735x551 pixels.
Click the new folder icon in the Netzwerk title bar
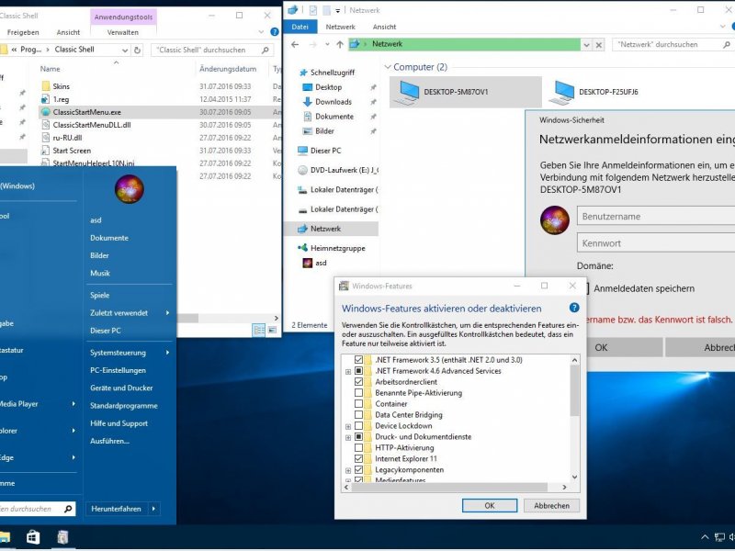327,10
